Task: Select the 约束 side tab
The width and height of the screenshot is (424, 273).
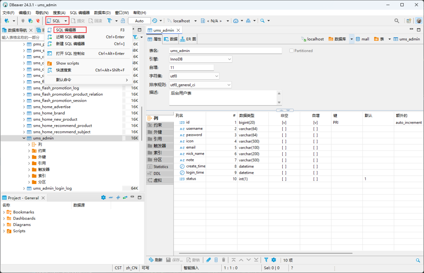Action: click(160, 125)
